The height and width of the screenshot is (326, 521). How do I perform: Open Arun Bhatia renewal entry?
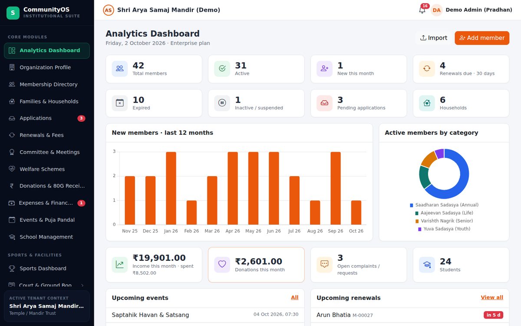click(x=410, y=315)
